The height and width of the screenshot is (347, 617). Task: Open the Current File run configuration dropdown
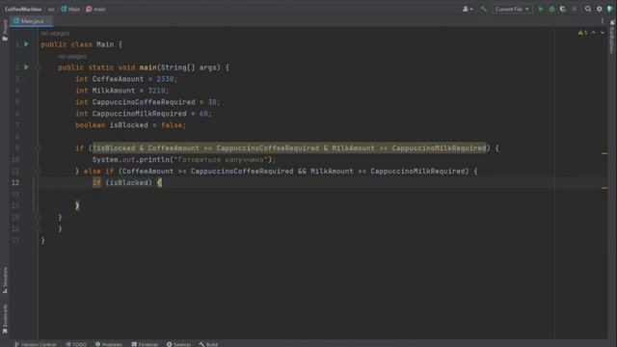coord(512,9)
